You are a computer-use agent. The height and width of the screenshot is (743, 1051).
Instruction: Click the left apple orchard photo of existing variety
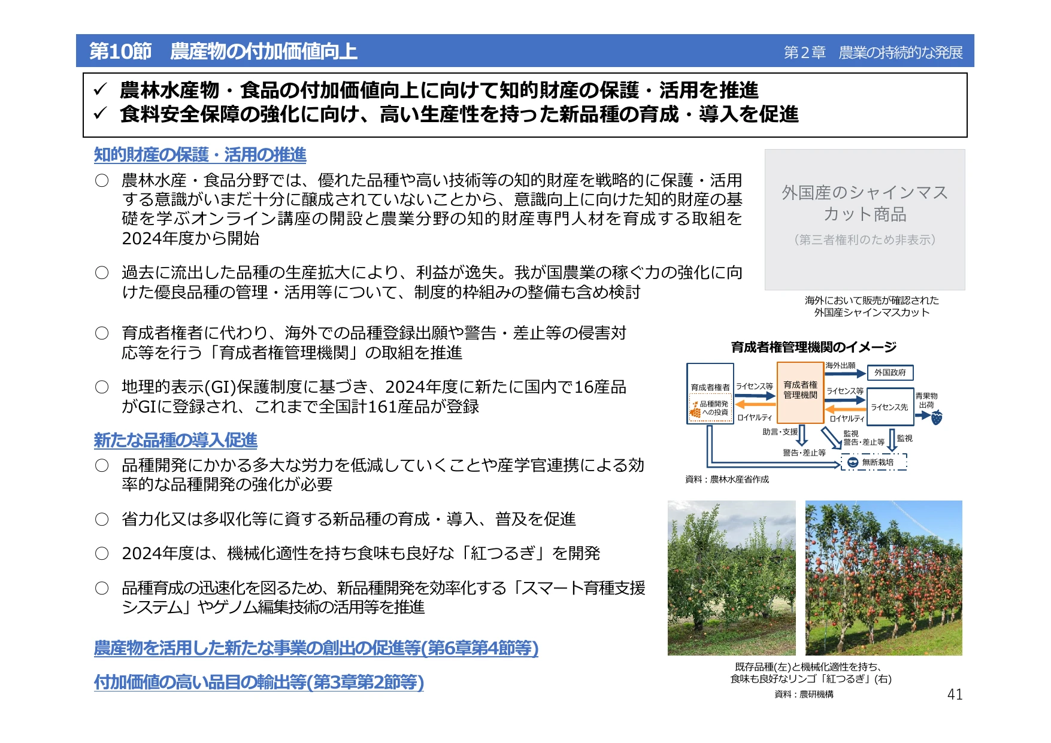point(732,578)
